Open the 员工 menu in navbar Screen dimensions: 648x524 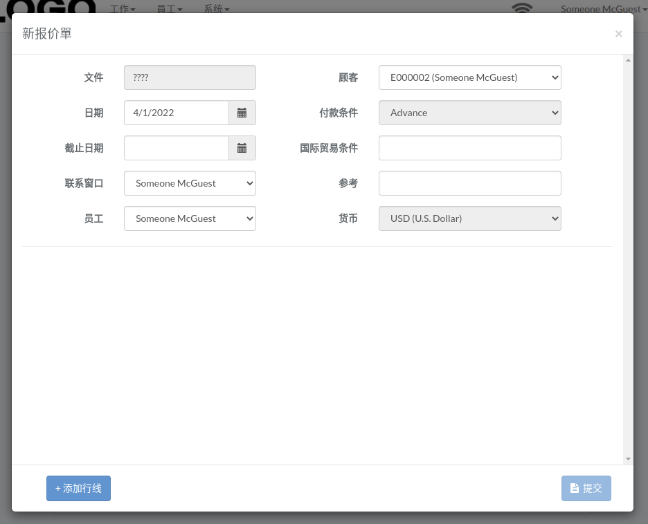point(170,8)
